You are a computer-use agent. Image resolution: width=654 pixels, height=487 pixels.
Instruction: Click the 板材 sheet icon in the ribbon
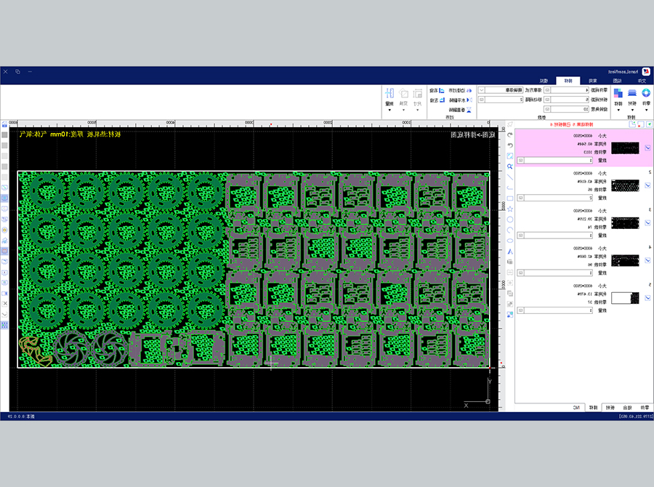point(632,92)
